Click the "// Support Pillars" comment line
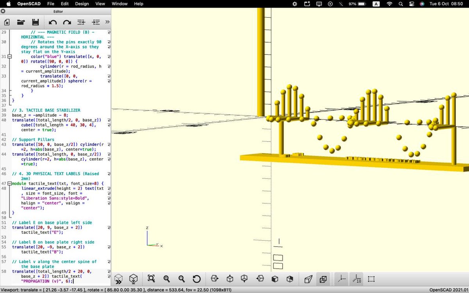This screenshot has height=293, width=469. 33,139
